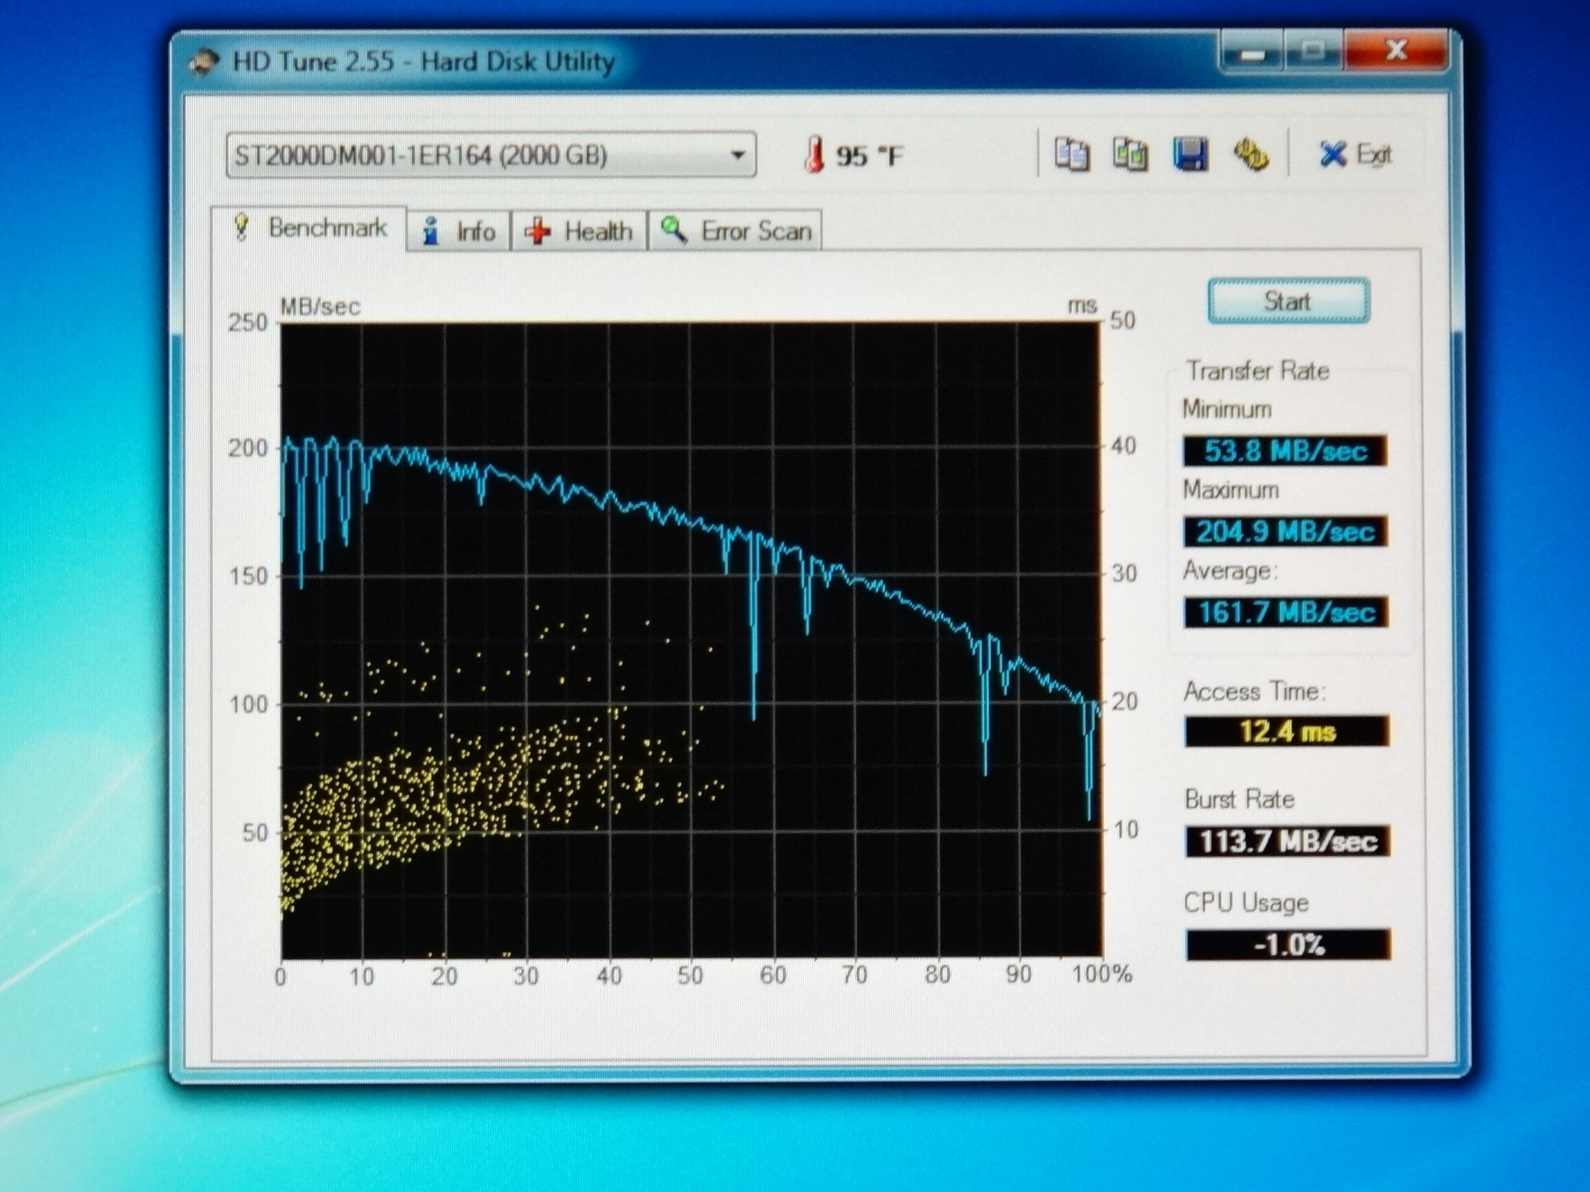Open the Health tab

pos(578,231)
